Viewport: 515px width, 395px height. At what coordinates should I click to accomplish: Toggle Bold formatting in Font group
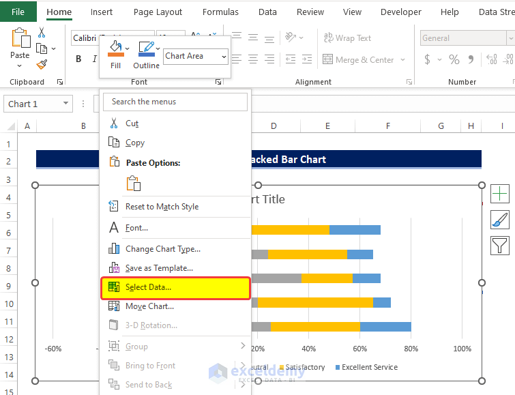78,59
